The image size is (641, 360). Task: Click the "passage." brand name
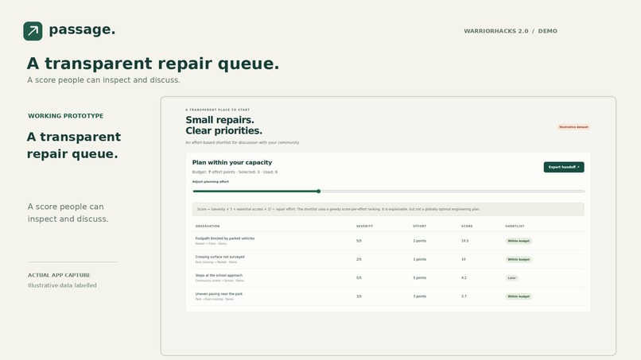82,30
